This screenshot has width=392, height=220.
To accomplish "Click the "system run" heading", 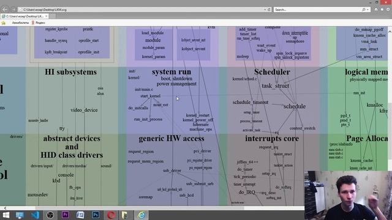I will coord(171,72).
